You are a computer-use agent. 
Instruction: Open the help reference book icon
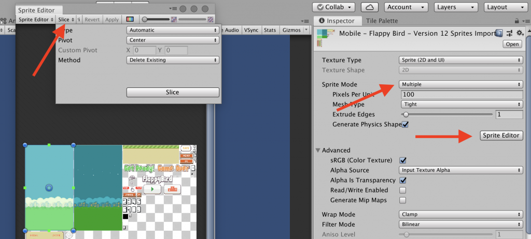pos(498,34)
